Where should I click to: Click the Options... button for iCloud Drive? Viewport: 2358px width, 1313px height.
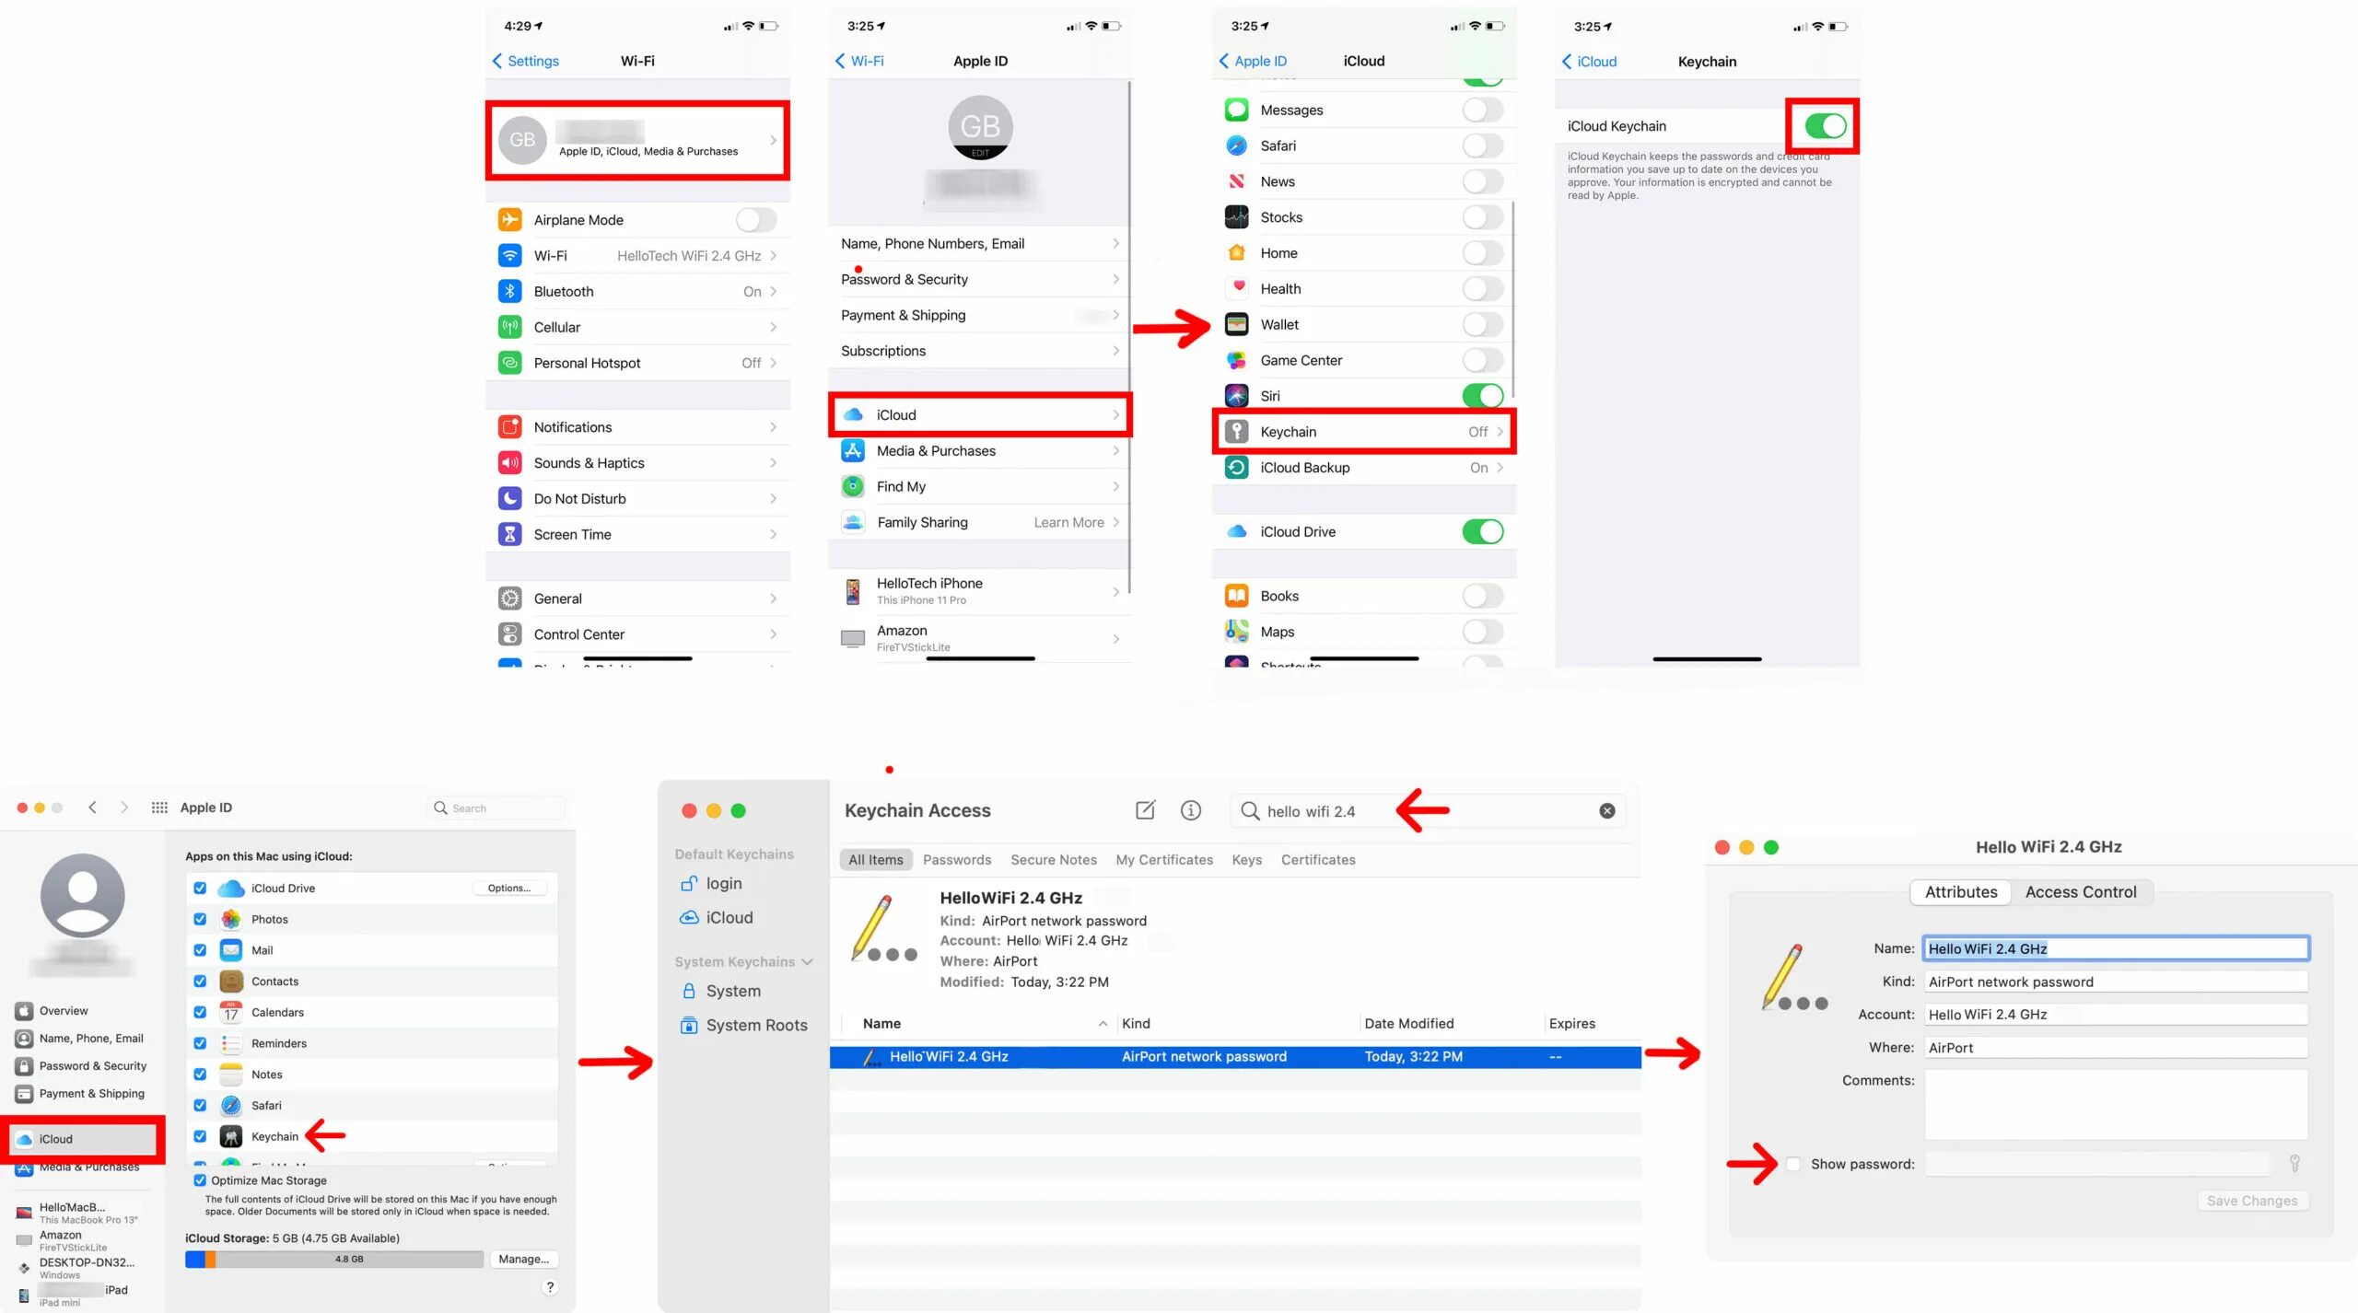point(509,889)
